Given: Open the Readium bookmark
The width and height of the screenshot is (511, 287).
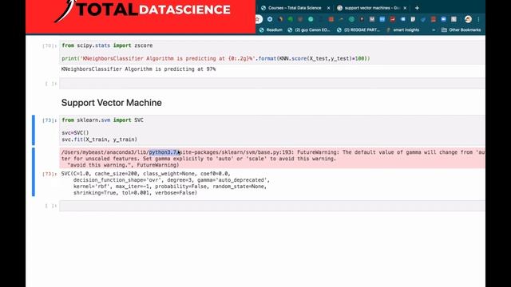Looking at the screenshot, I should pos(271,30).
